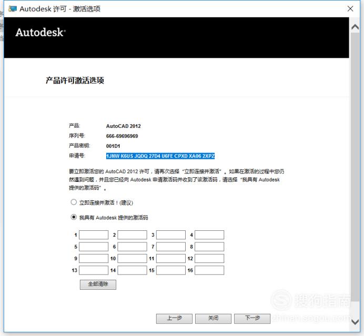The width and height of the screenshot is (364, 336).
Task: Click the 产品密钥 label
Action: pos(79,146)
